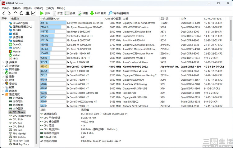Start benchmark with green 开始 button
The height and width of the screenshot is (148, 233).
pos(45,13)
